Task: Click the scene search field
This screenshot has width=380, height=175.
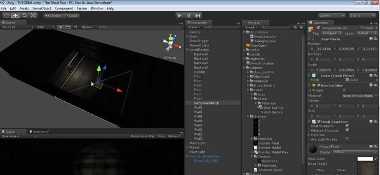Action: tap(139, 27)
